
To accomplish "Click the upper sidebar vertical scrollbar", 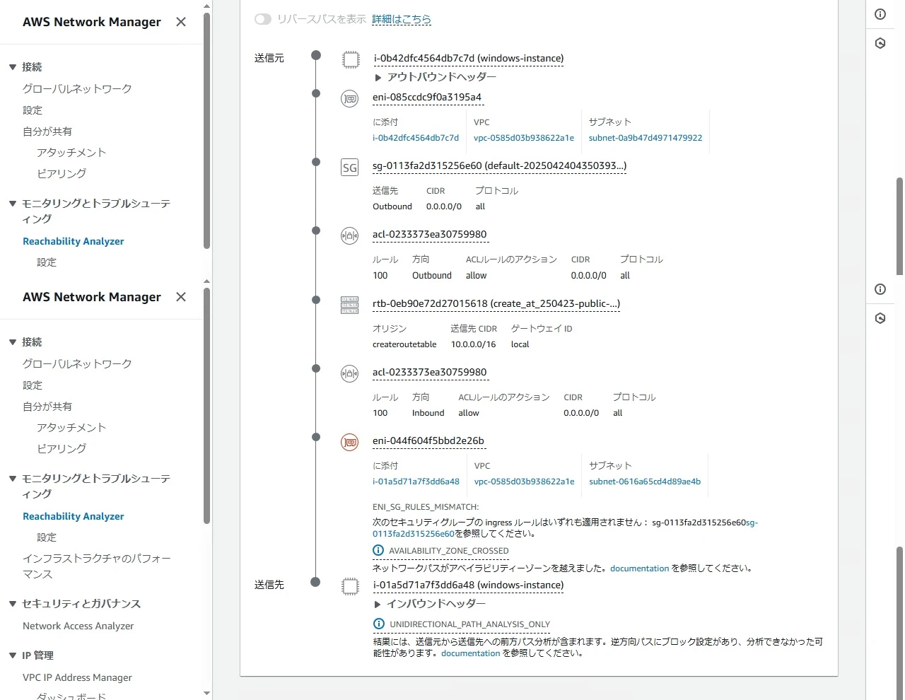I will click(206, 131).
